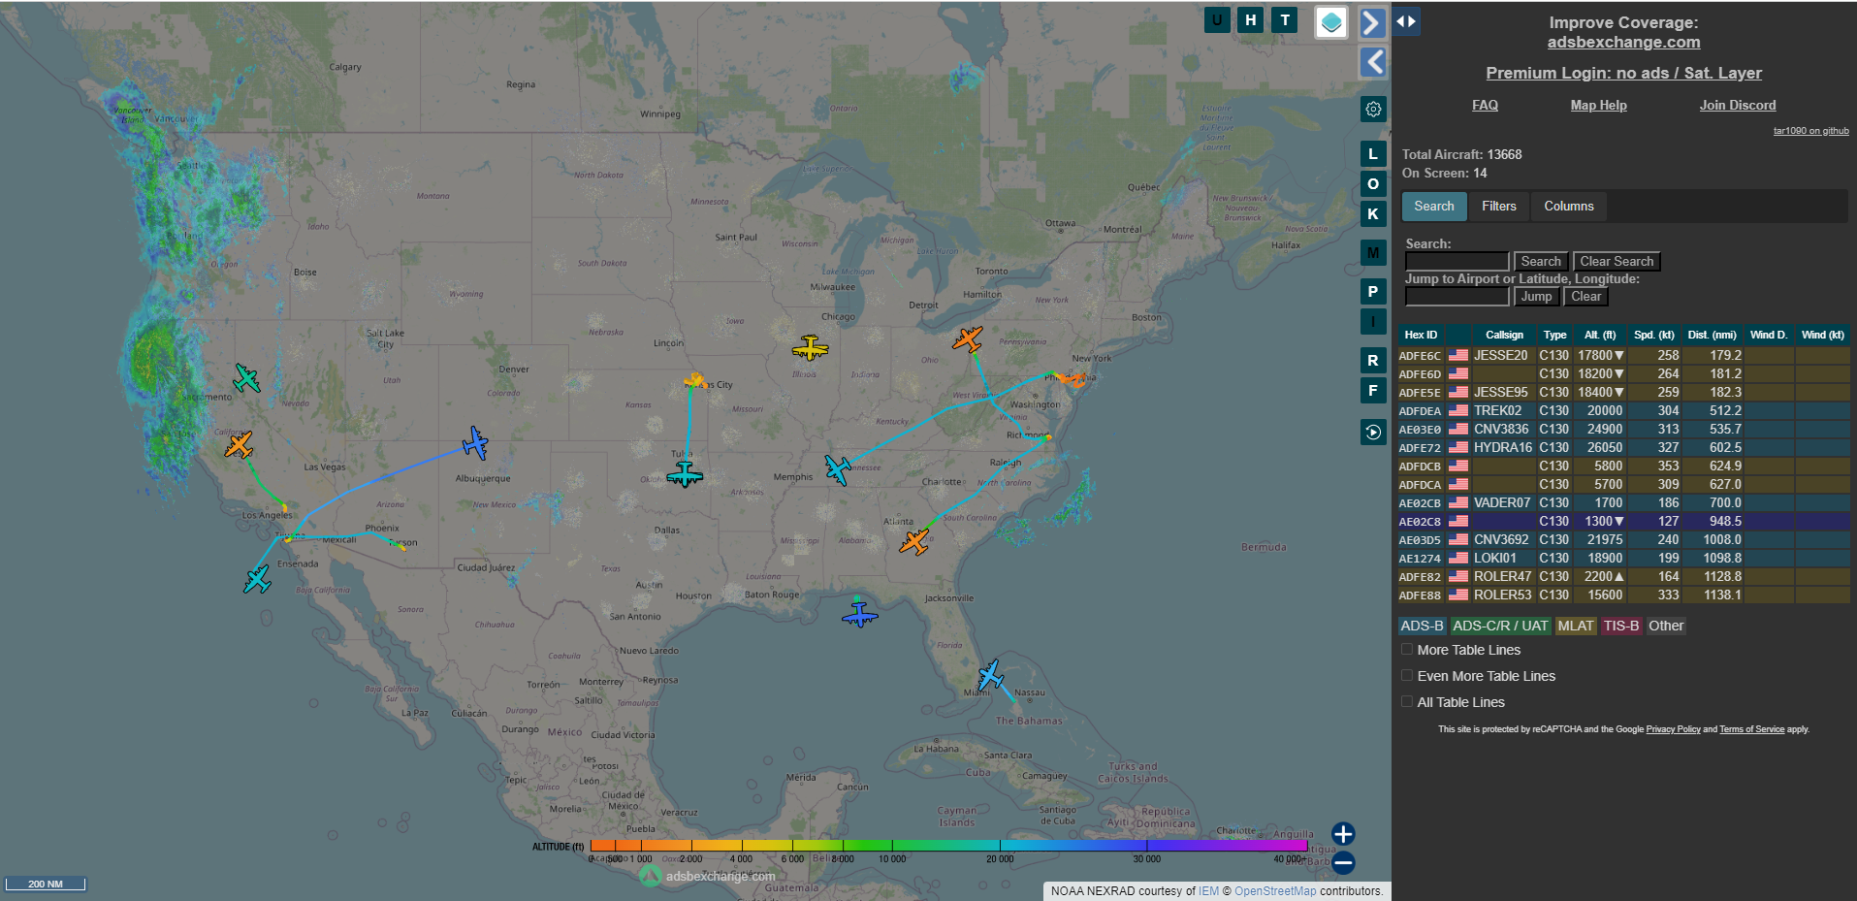The image size is (1857, 901).
Task: Select the blue aircraft over Gulf of Mexico
Action: 859,614
